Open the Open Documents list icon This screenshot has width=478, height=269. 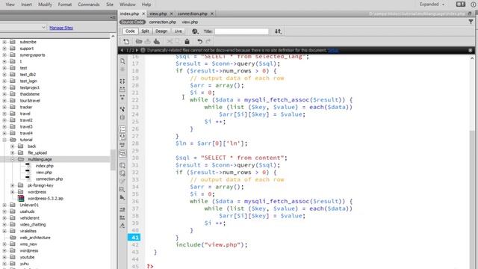click(x=122, y=61)
